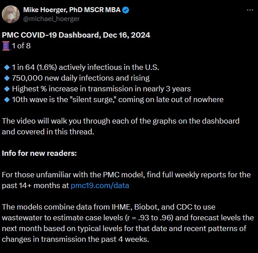Click the diamond bullet before 'Highest % increase'
This screenshot has height=253, width=258.
coord(7,89)
